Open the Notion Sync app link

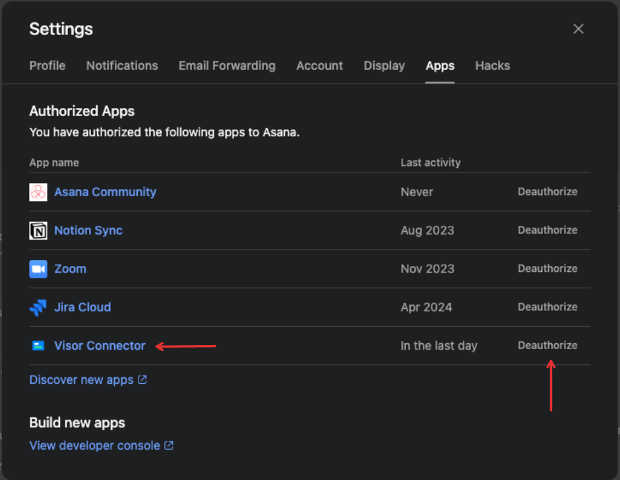(88, 230)
